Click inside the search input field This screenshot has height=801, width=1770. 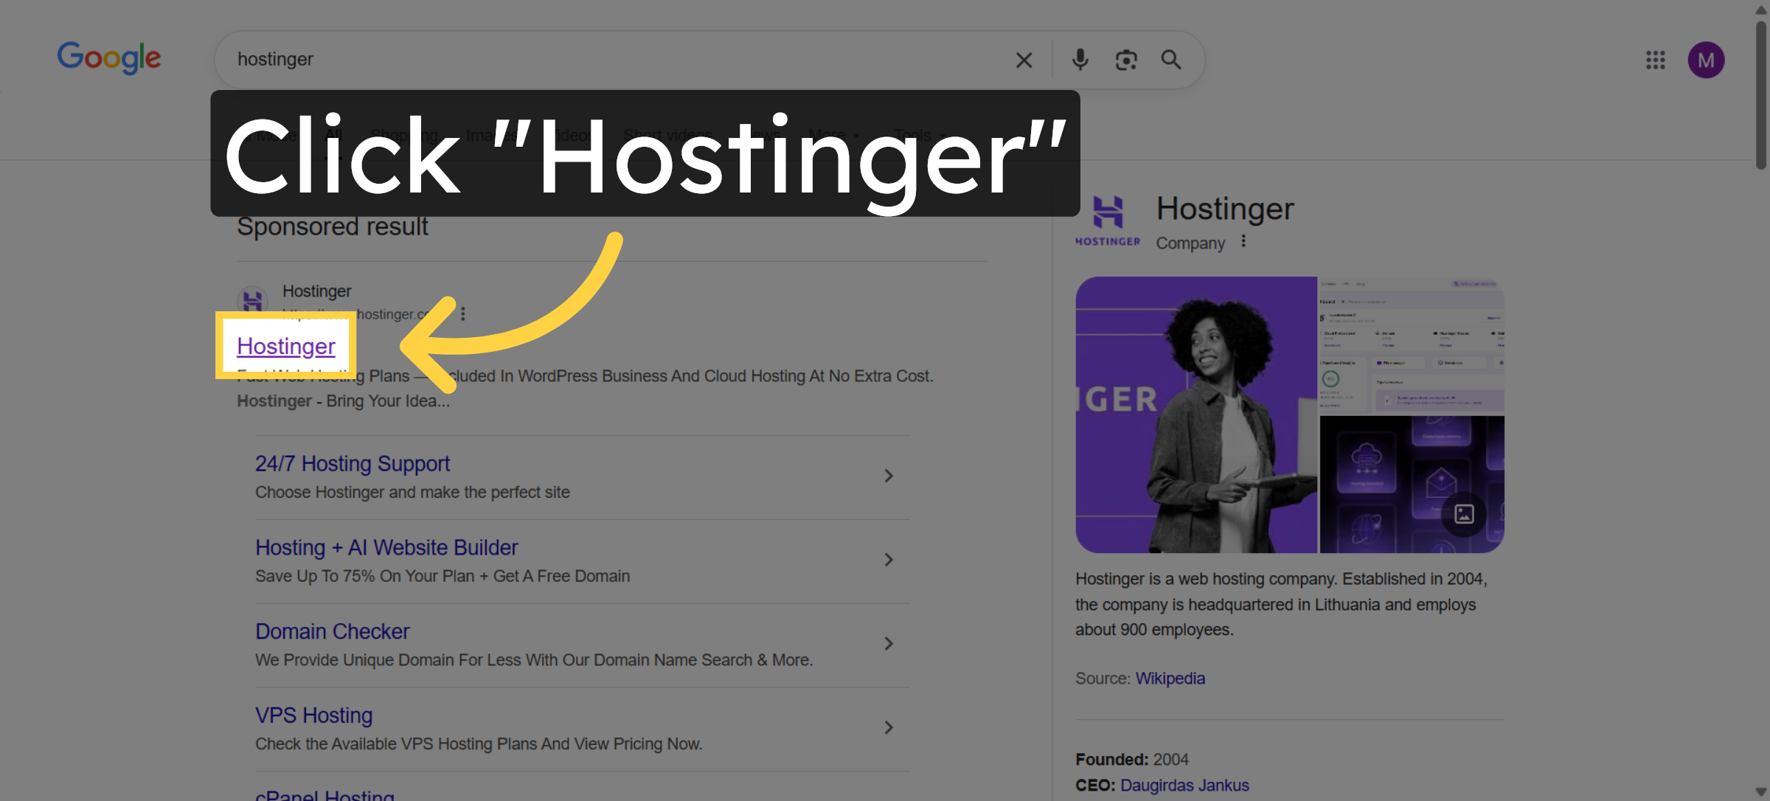590,60
